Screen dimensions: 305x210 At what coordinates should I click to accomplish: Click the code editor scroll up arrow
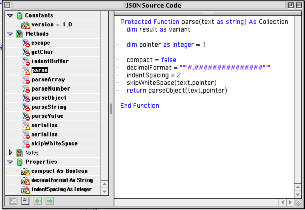coord(298,187)
